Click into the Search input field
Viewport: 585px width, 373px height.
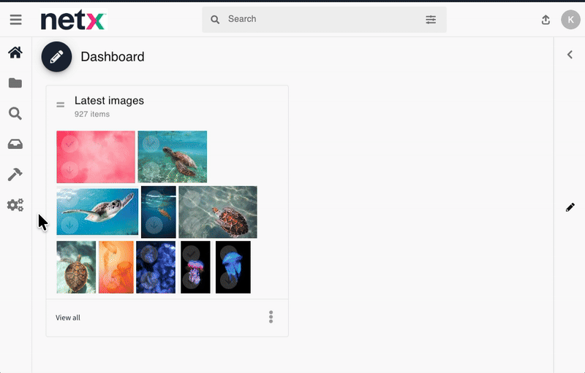322,20
